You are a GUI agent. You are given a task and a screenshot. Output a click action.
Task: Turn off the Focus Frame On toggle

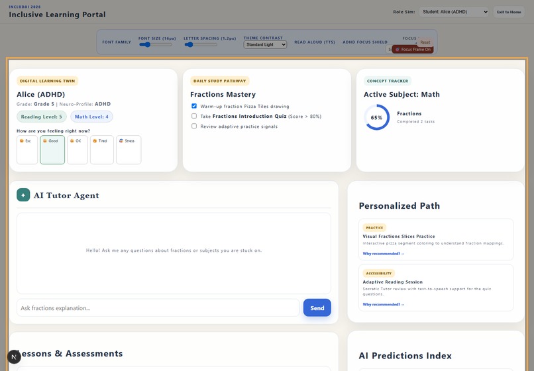[412, 50]
